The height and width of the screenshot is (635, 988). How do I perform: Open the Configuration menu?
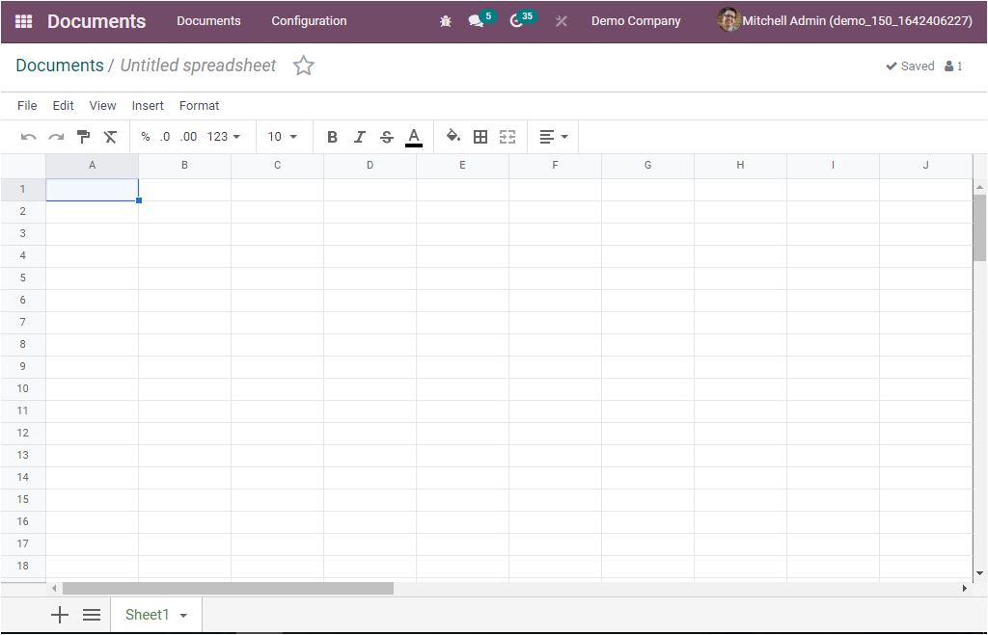click(x=309, y=21)
